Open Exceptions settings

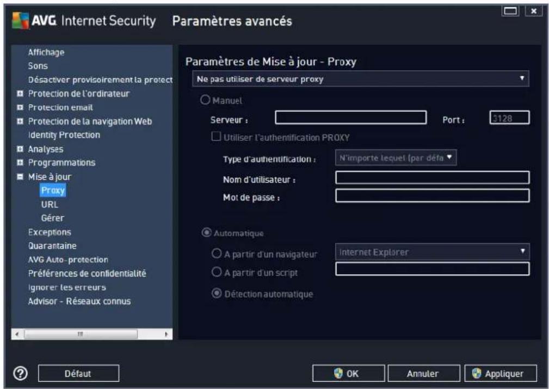pyautogui.click(x=50, y=232)
